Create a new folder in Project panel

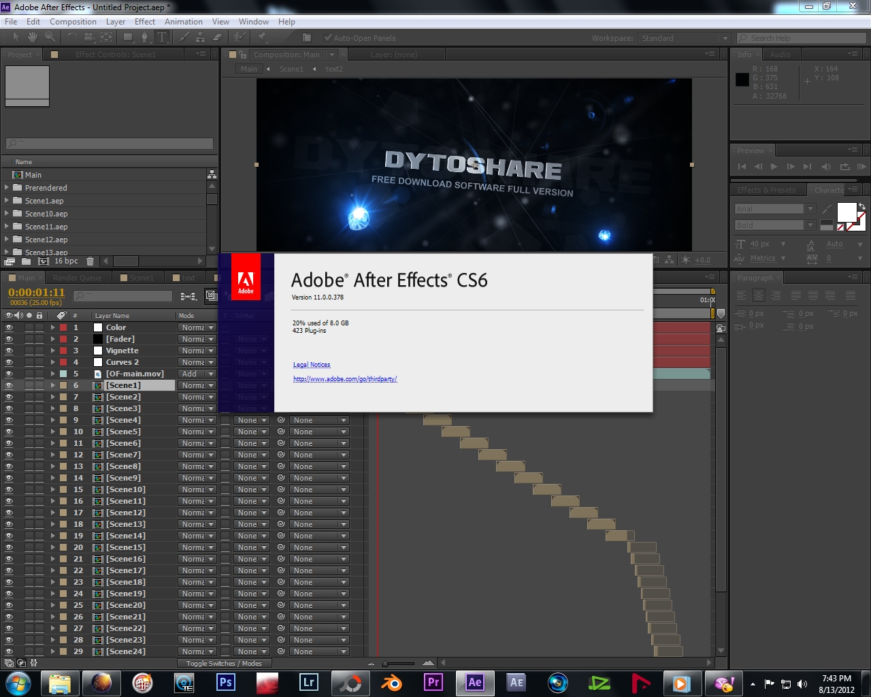[x=26, y=261]
